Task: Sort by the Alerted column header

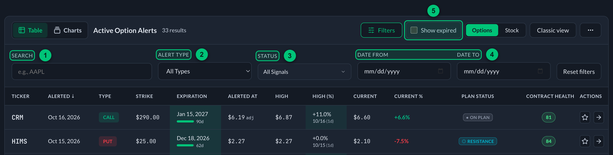Action: point(61,96)
